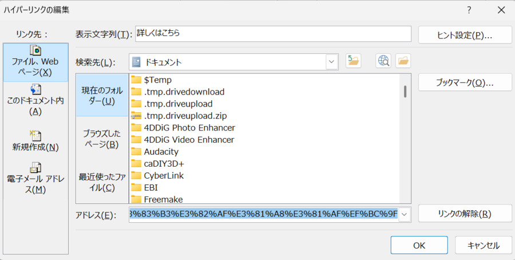This screenshot has width=515, height=260.
Task: Click the file list scrollbar thumb
Action: [x=405, y=92]
